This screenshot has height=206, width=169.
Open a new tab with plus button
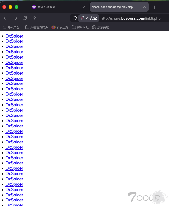[154, 7]
